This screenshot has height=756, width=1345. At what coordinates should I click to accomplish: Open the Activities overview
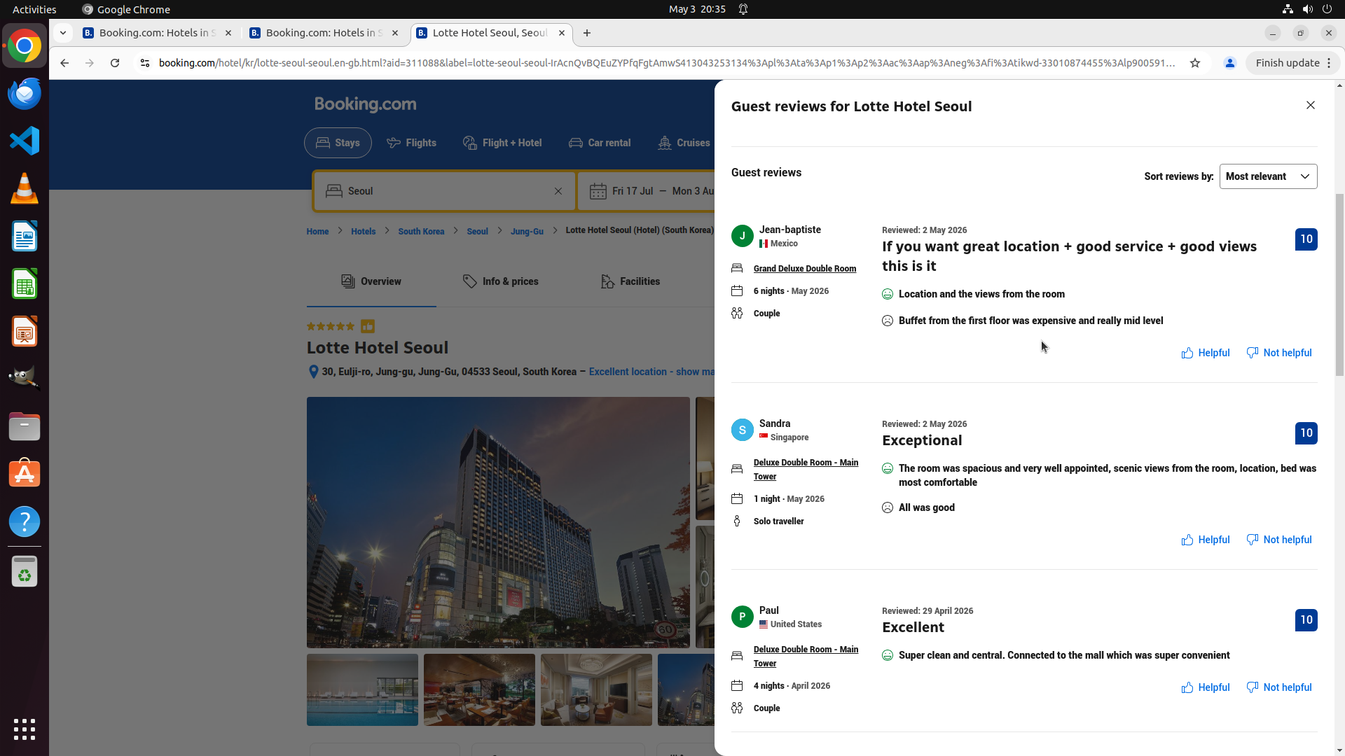pos(34,9)
